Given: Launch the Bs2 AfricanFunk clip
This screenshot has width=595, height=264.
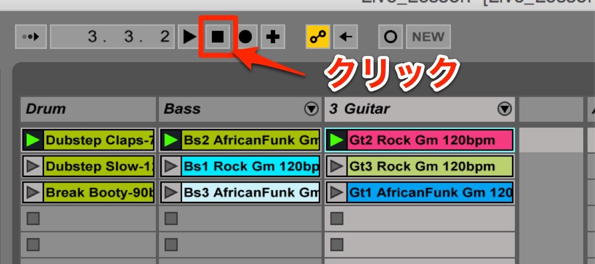Looking at the screenshot, I should [x=171, y=141].
